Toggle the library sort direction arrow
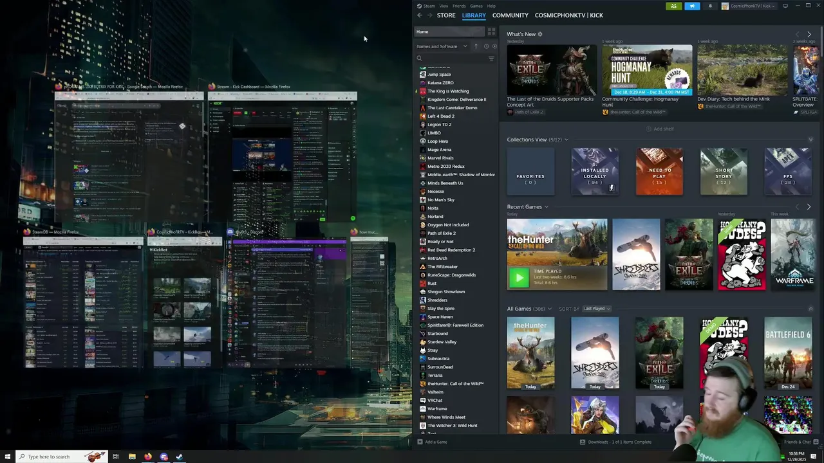The image size is (824, 463). (476, 46)
